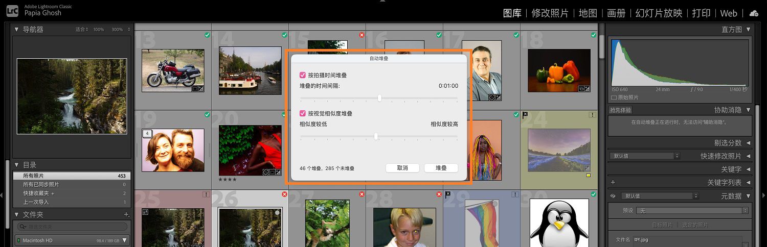Switch to the 画册 module
Image resolution: width=767 pixels, height=247 pixels.
[616, 13]
